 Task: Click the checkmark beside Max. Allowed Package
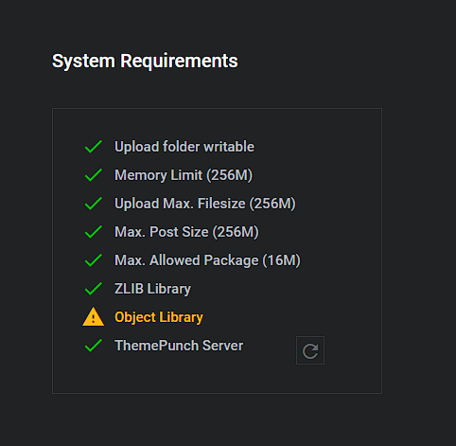(94, 260)
